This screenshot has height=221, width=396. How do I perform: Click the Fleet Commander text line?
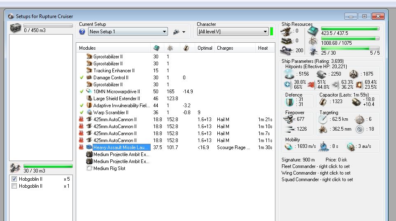point(316,167)
